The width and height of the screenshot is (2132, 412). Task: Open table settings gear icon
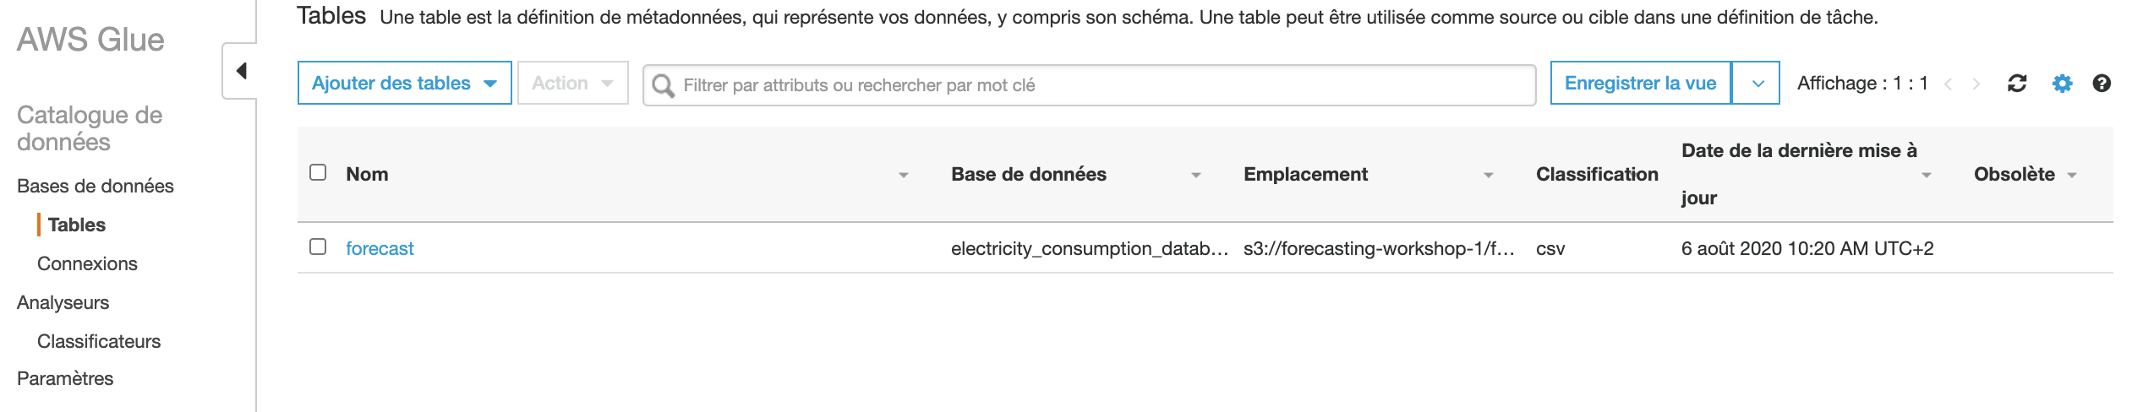2062,84
